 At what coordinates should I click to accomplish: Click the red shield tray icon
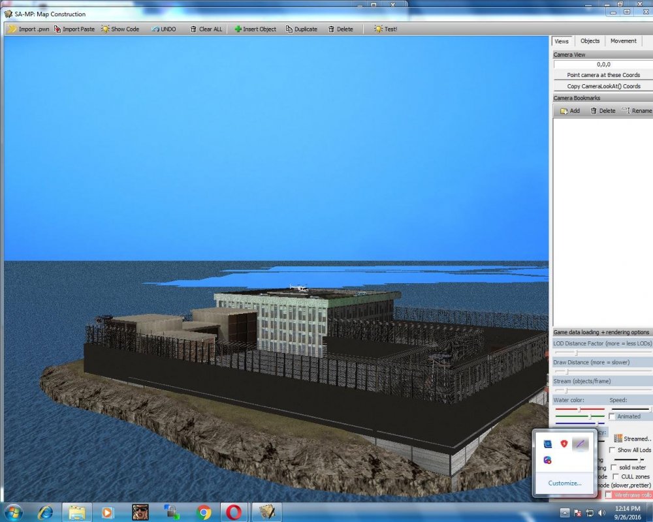pos(564,444)
